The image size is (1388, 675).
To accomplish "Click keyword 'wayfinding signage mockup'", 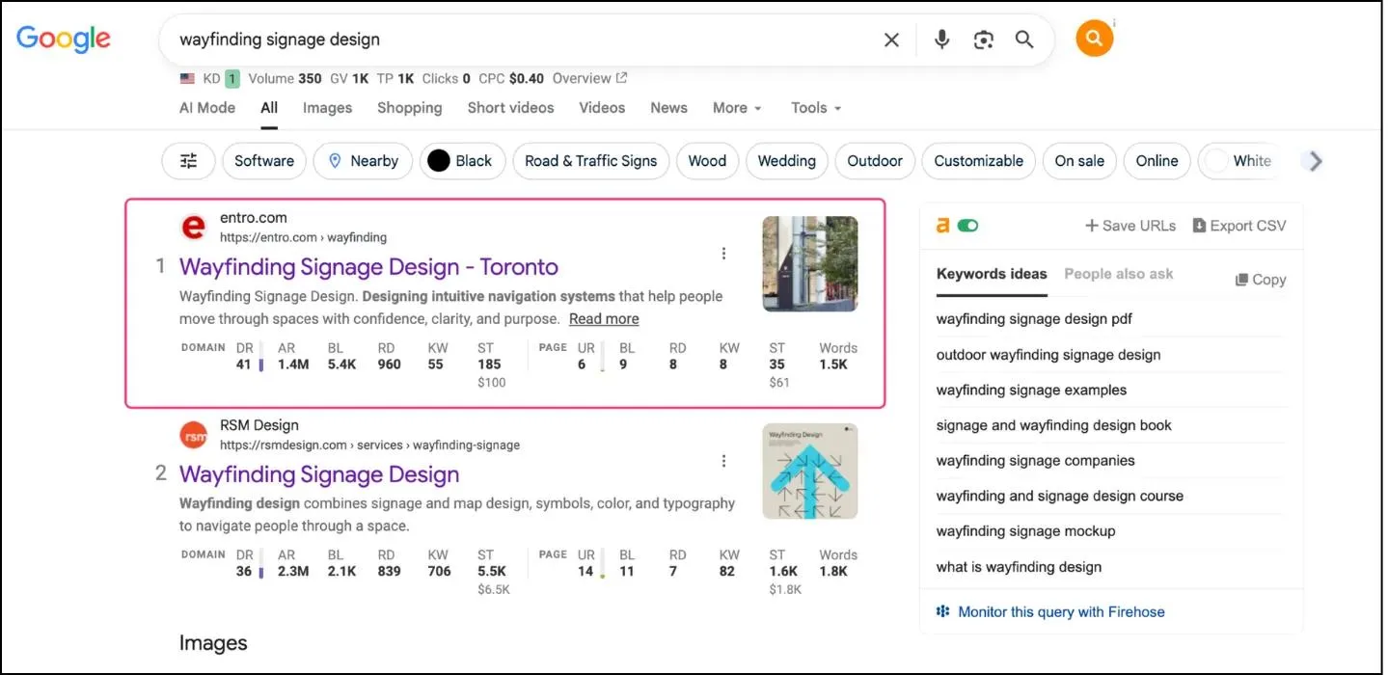I will [x=1025, y=531].
